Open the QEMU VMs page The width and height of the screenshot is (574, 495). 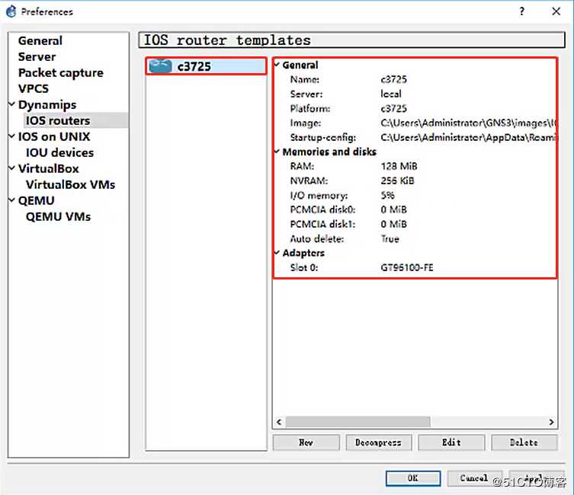(58, 216)
